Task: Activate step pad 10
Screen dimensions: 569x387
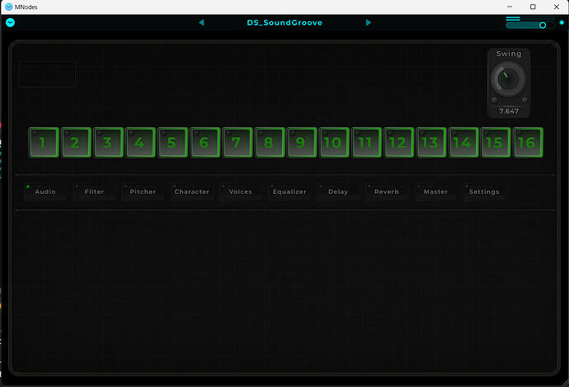Action: (334, 142)
